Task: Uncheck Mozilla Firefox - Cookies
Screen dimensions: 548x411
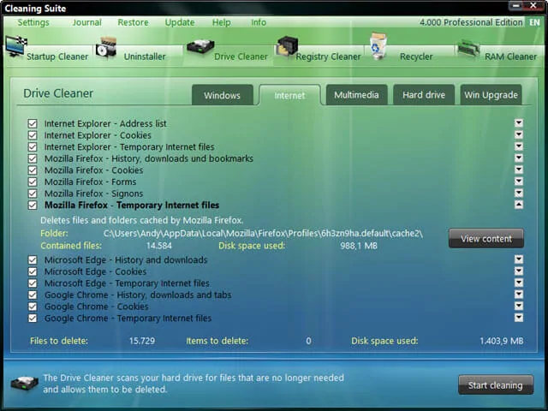Action: pos(33,170)
